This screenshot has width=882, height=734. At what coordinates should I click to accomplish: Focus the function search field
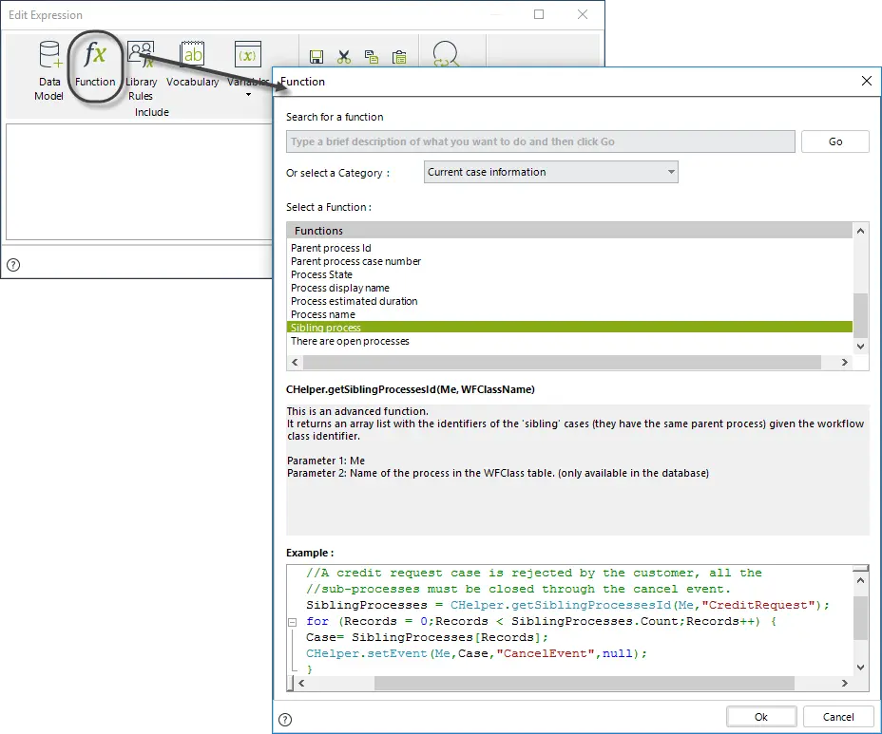coord(540,141)
